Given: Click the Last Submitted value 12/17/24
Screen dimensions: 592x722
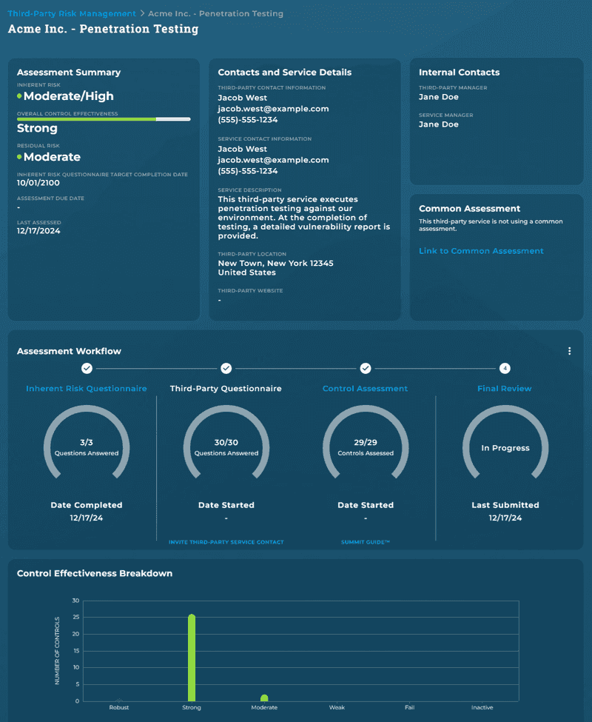Looking at the screenshot, I should pyautogui.click(x=505, y=518).
